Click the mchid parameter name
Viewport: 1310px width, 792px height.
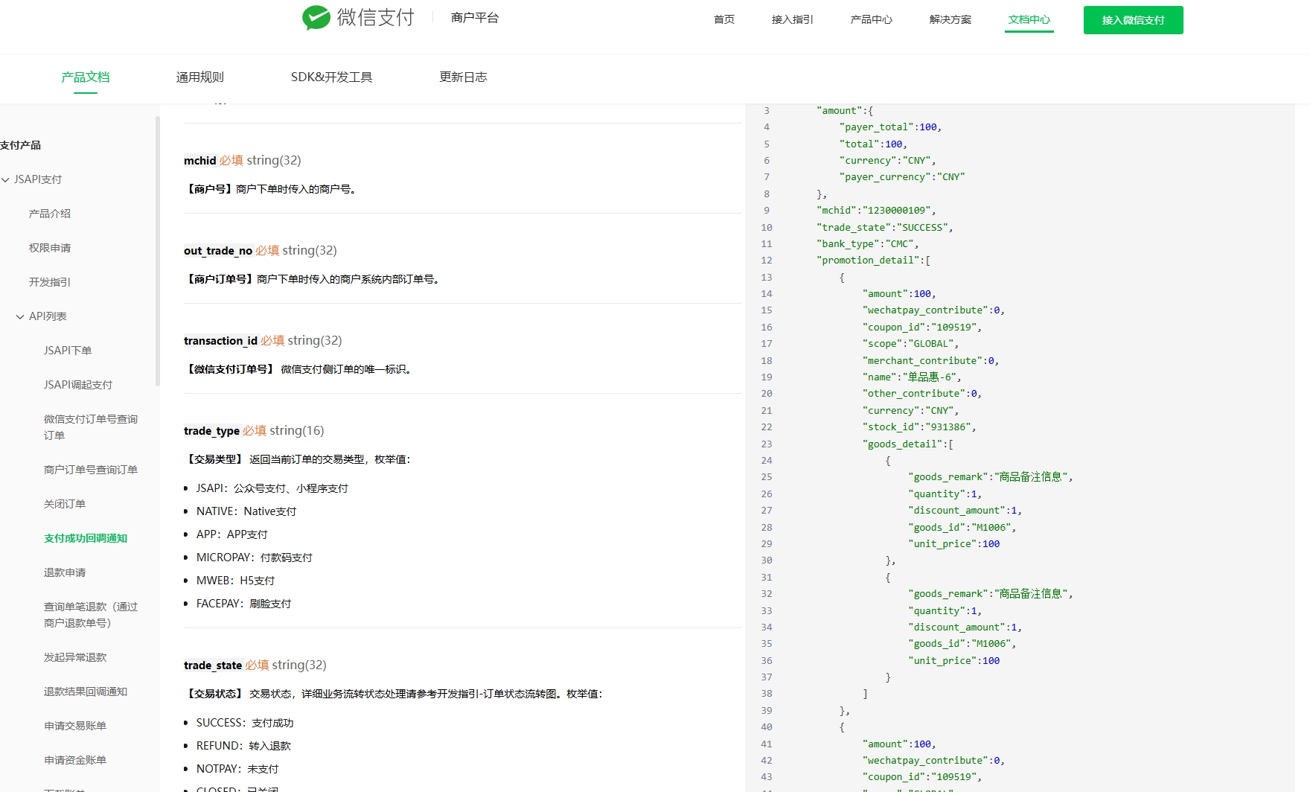200,160
